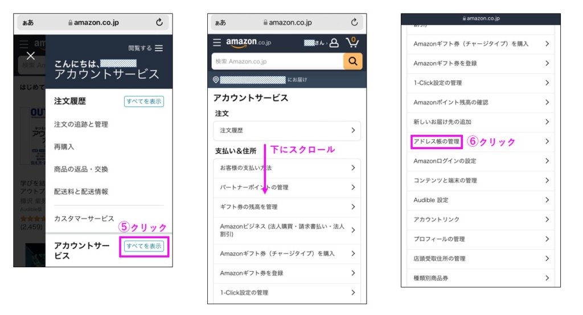
Task: Expand the アドレス帳の管理 row chevron
Action: click(547, 142)
